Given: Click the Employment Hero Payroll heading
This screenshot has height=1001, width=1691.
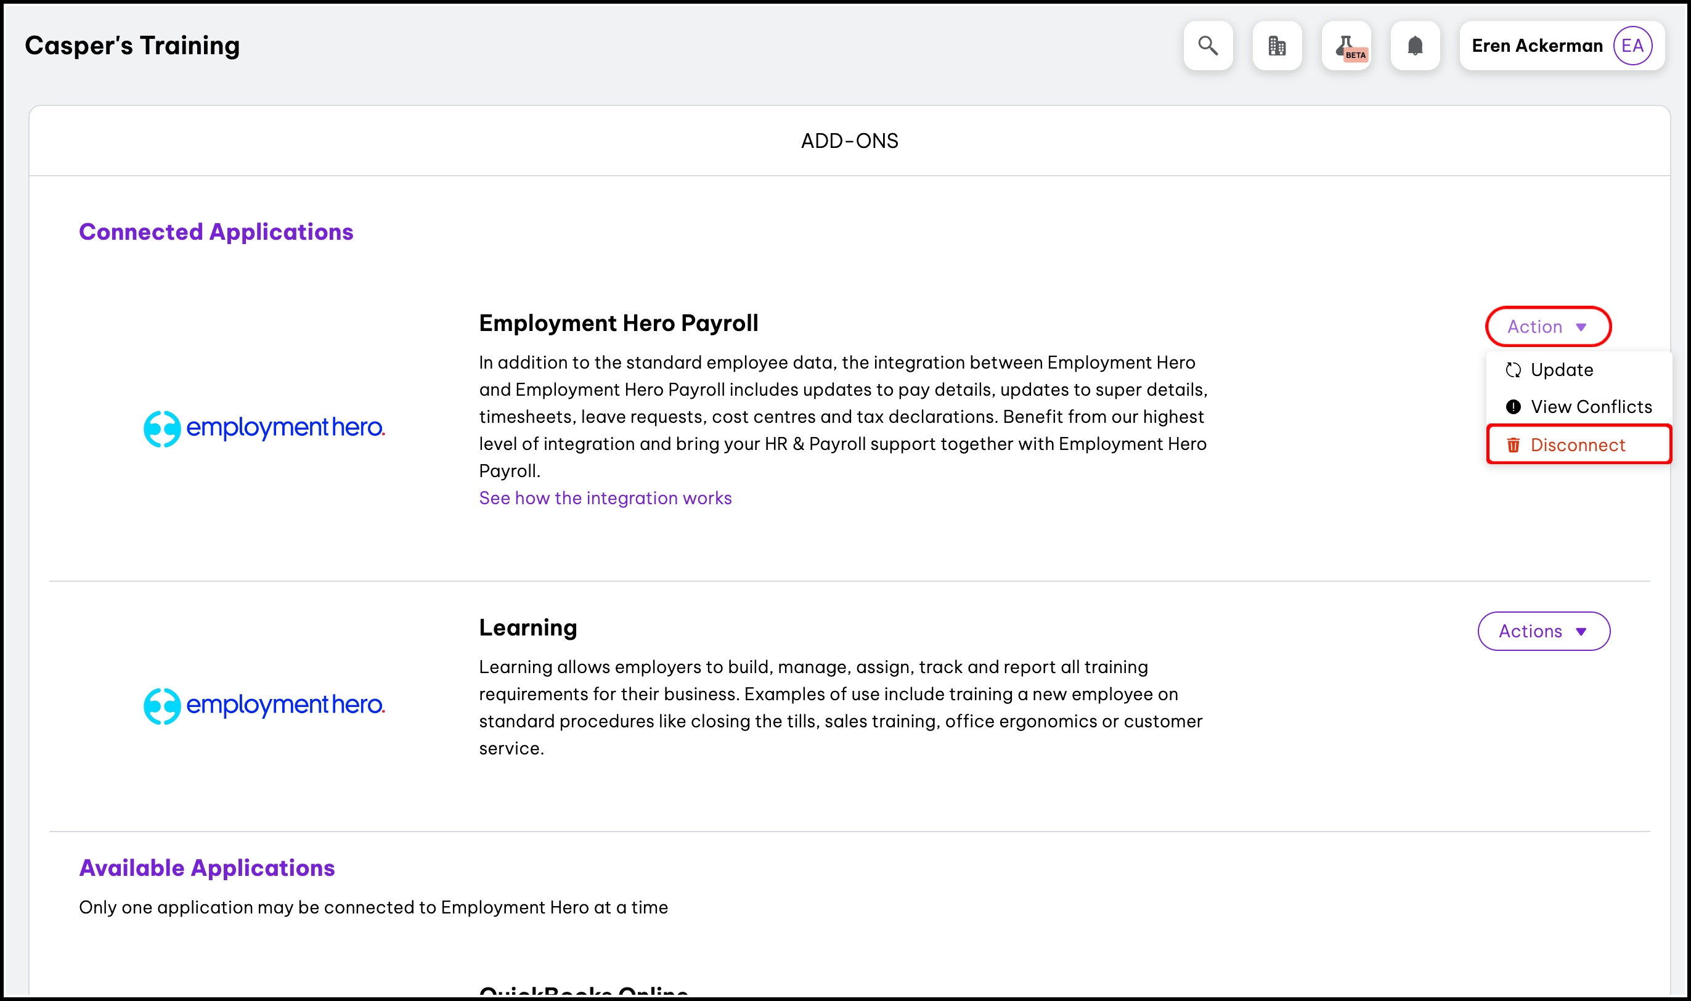Looking at the screenshot, I should coord(618,323).
